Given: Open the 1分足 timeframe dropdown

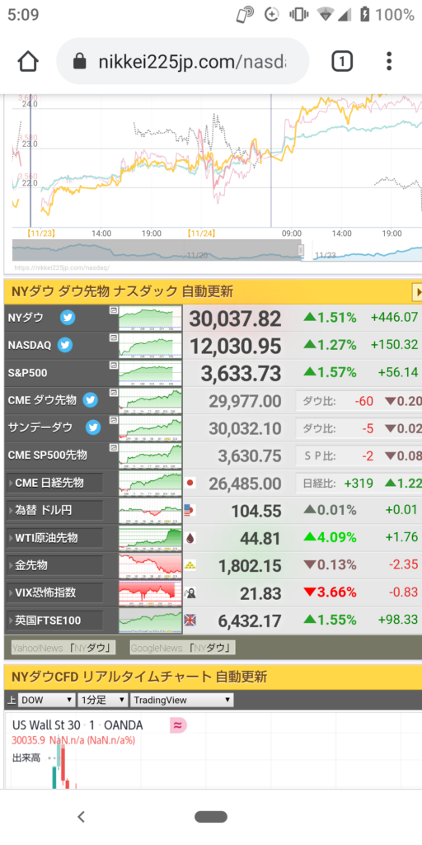Looking at the screenshot, I should tap(103, 701).
